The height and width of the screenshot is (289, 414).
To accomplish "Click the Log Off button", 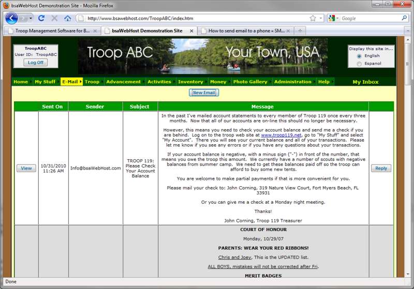I will [36, 63].
